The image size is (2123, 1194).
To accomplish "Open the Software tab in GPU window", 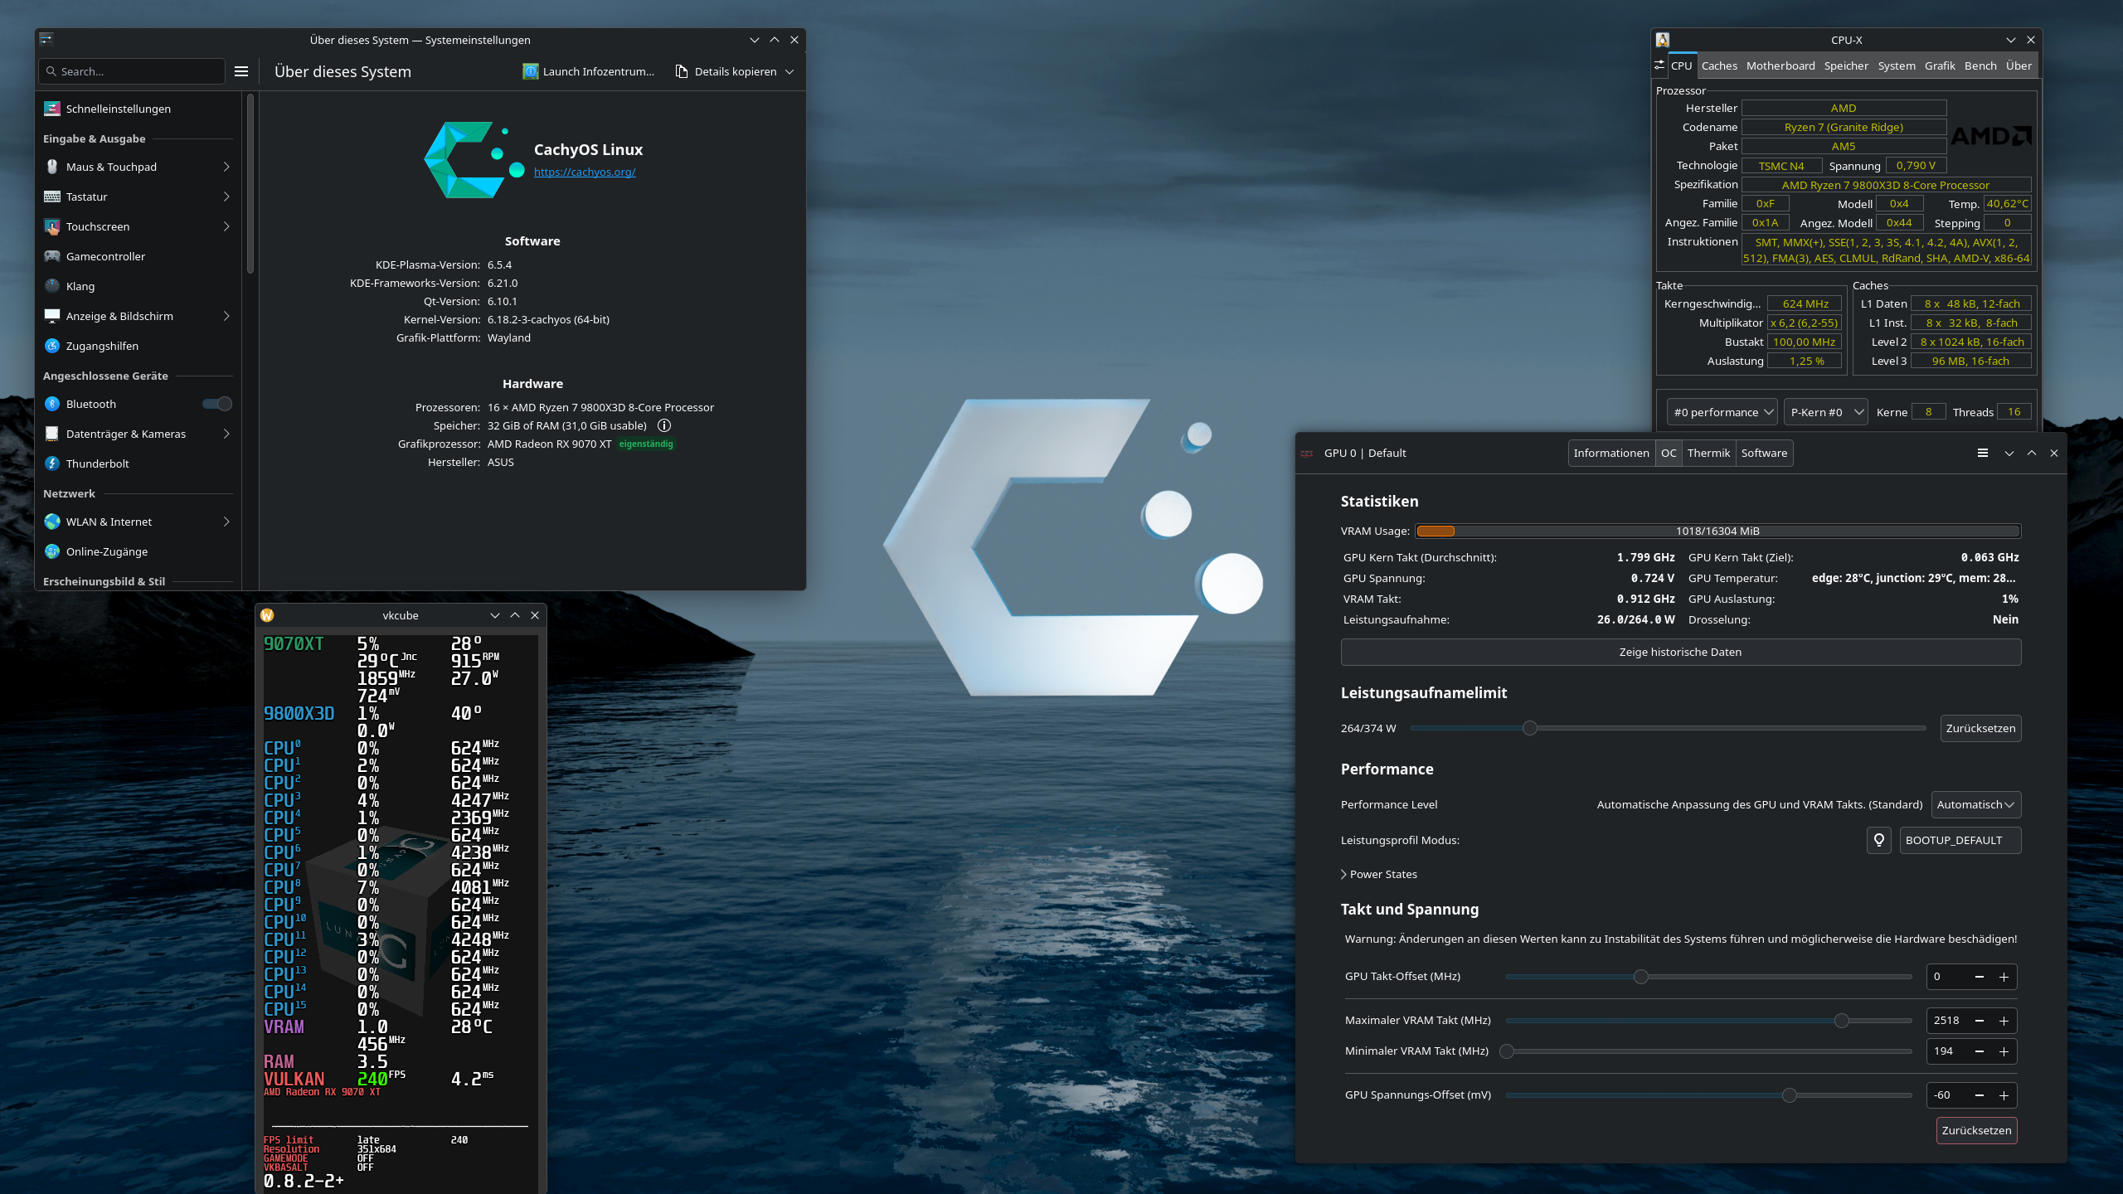I will 1764,453.
